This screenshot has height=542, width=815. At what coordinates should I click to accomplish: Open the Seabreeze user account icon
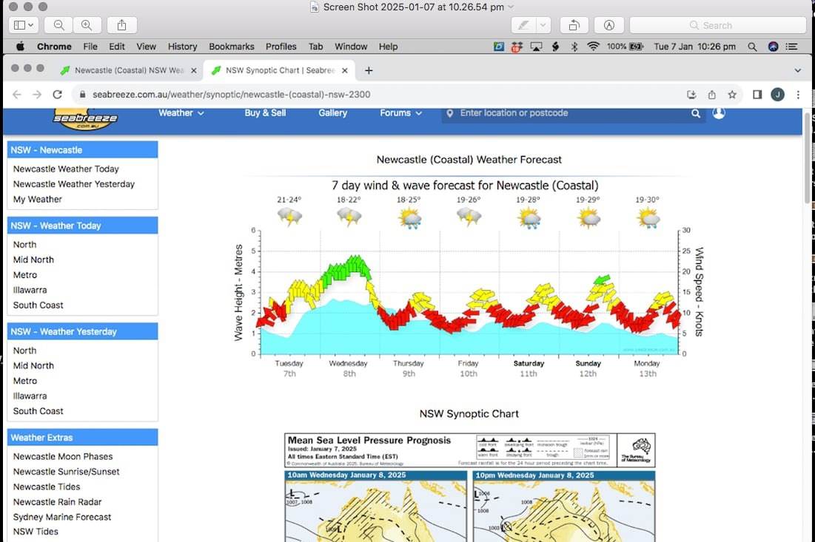[x=719, y=113]
